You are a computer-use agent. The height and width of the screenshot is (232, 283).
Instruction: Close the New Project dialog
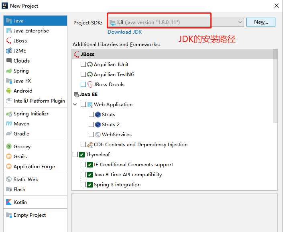click(x=276, y=6)
